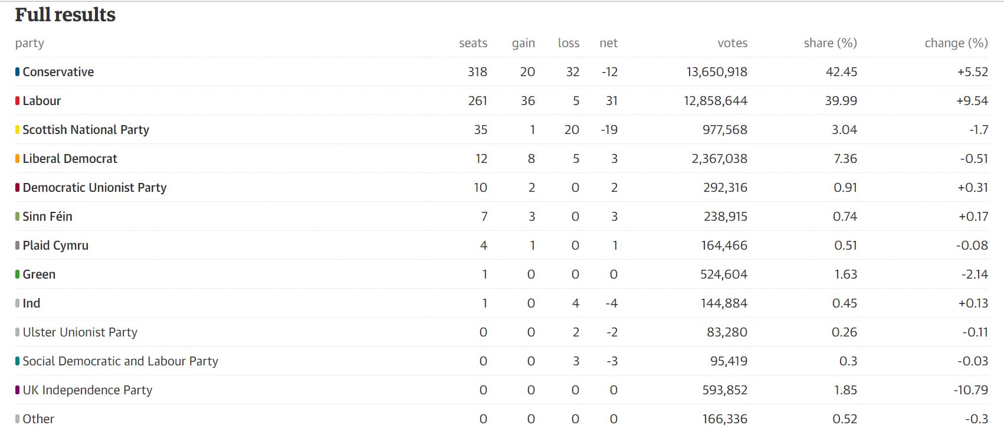Image resolution: width=1004 pixels, height=438 pixels.
Task: Click the Social Democratic and Labour Party name
Action: coord(120,361)
